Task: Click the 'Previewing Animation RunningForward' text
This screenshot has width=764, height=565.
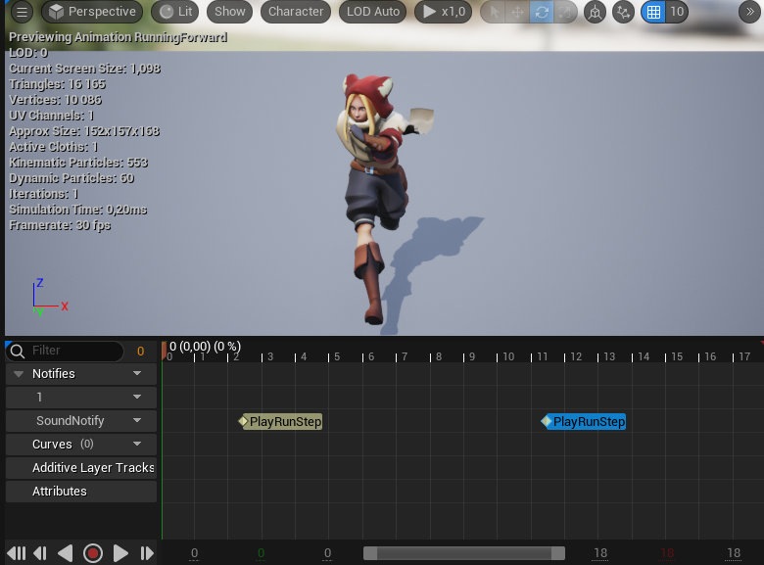Action: (x=118, y=37)
